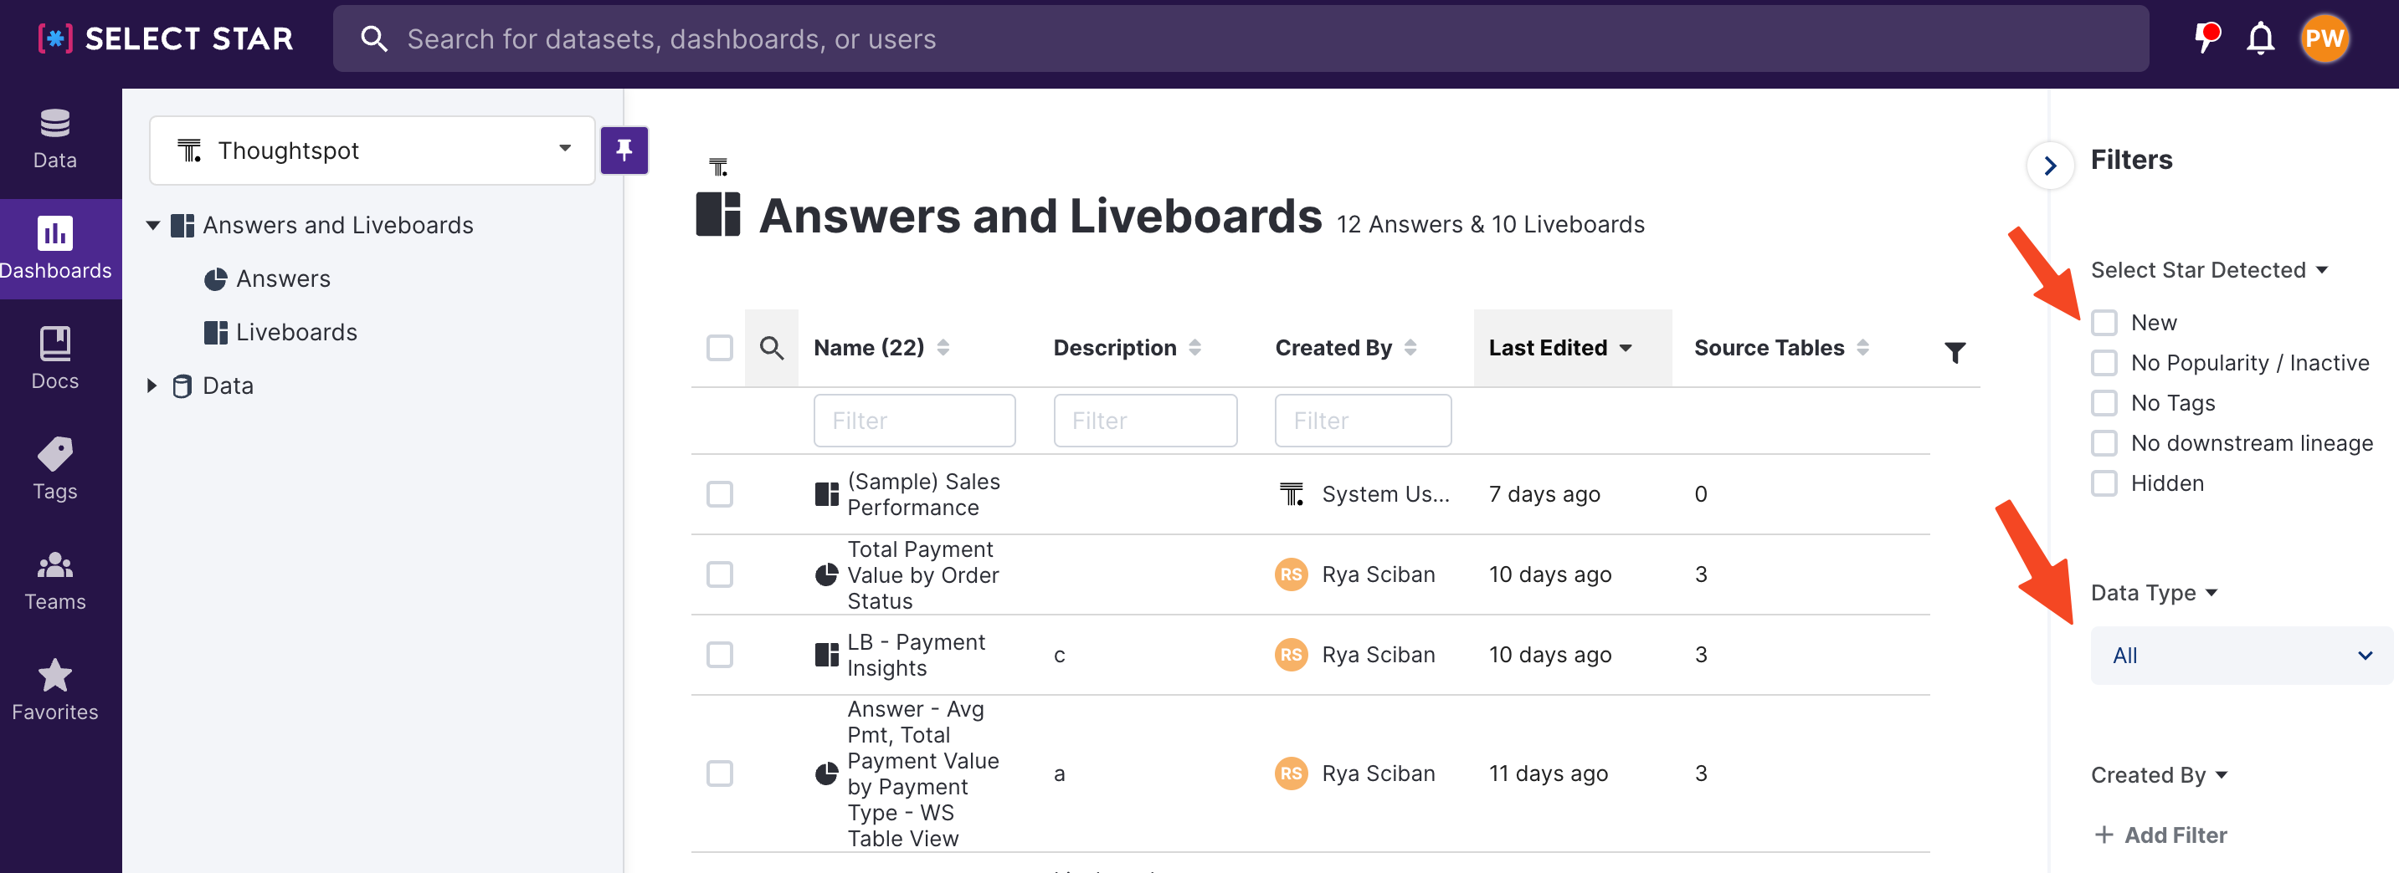
Task: Expand the Data tree node
Action: (152, 385)
